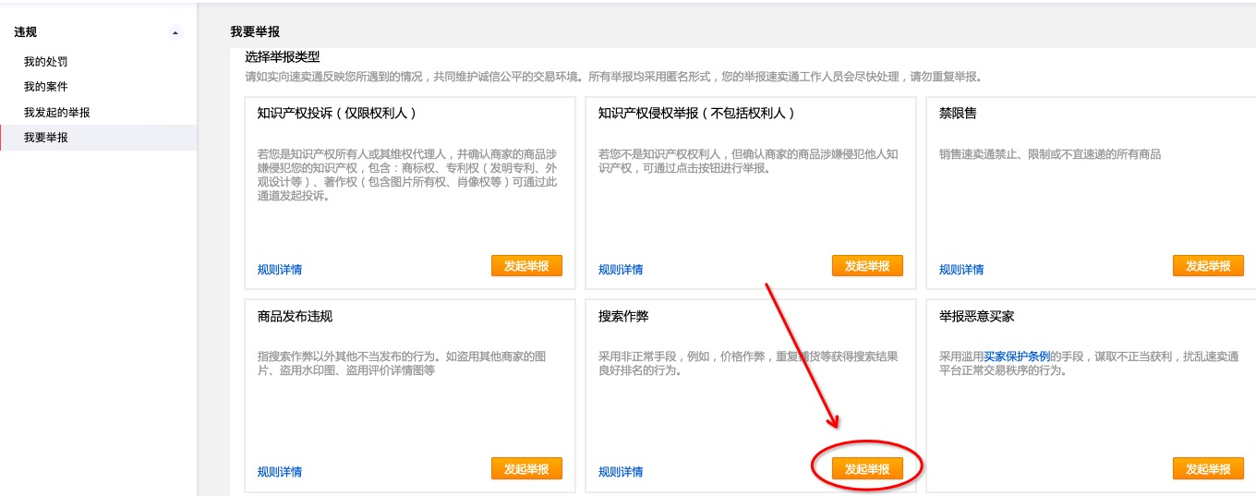The image size is (1256, 496).
Task: Open 我发起的举报 sidebar item
Action: (57, 113)
